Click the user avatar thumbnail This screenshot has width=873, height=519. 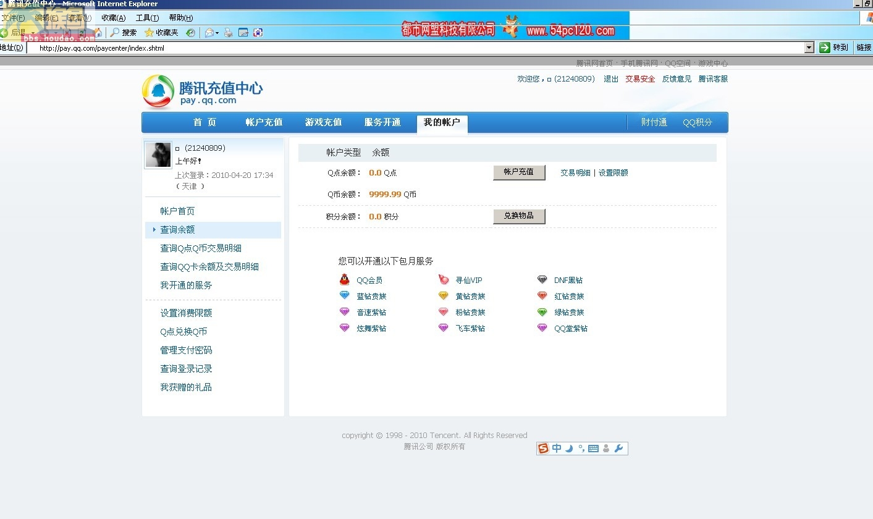pyautogui.click(x=158, y=154)
